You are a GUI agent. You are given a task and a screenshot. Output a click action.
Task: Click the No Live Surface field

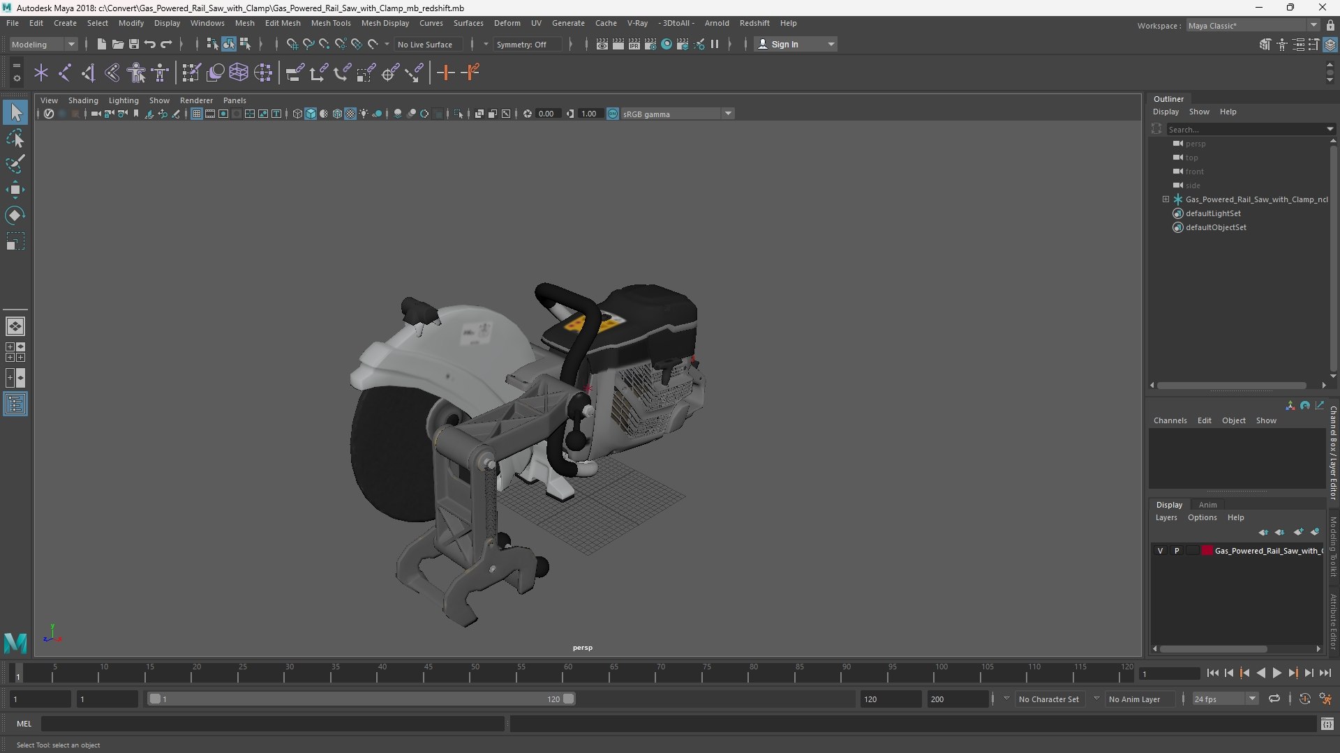click(428, 44)
